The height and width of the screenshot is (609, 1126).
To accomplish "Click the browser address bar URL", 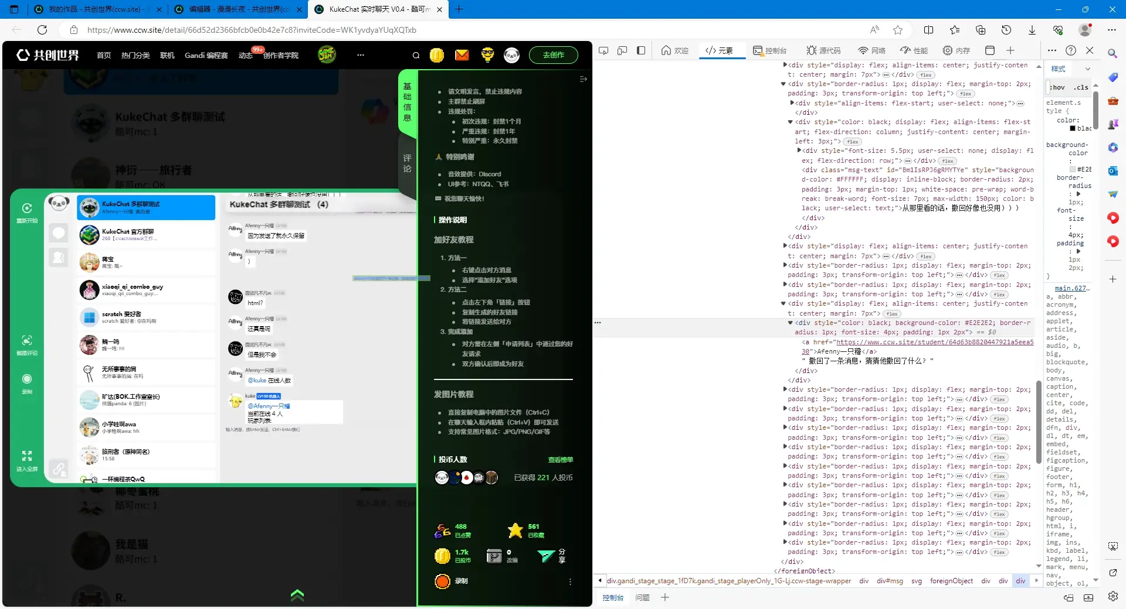I will (252, 30).
